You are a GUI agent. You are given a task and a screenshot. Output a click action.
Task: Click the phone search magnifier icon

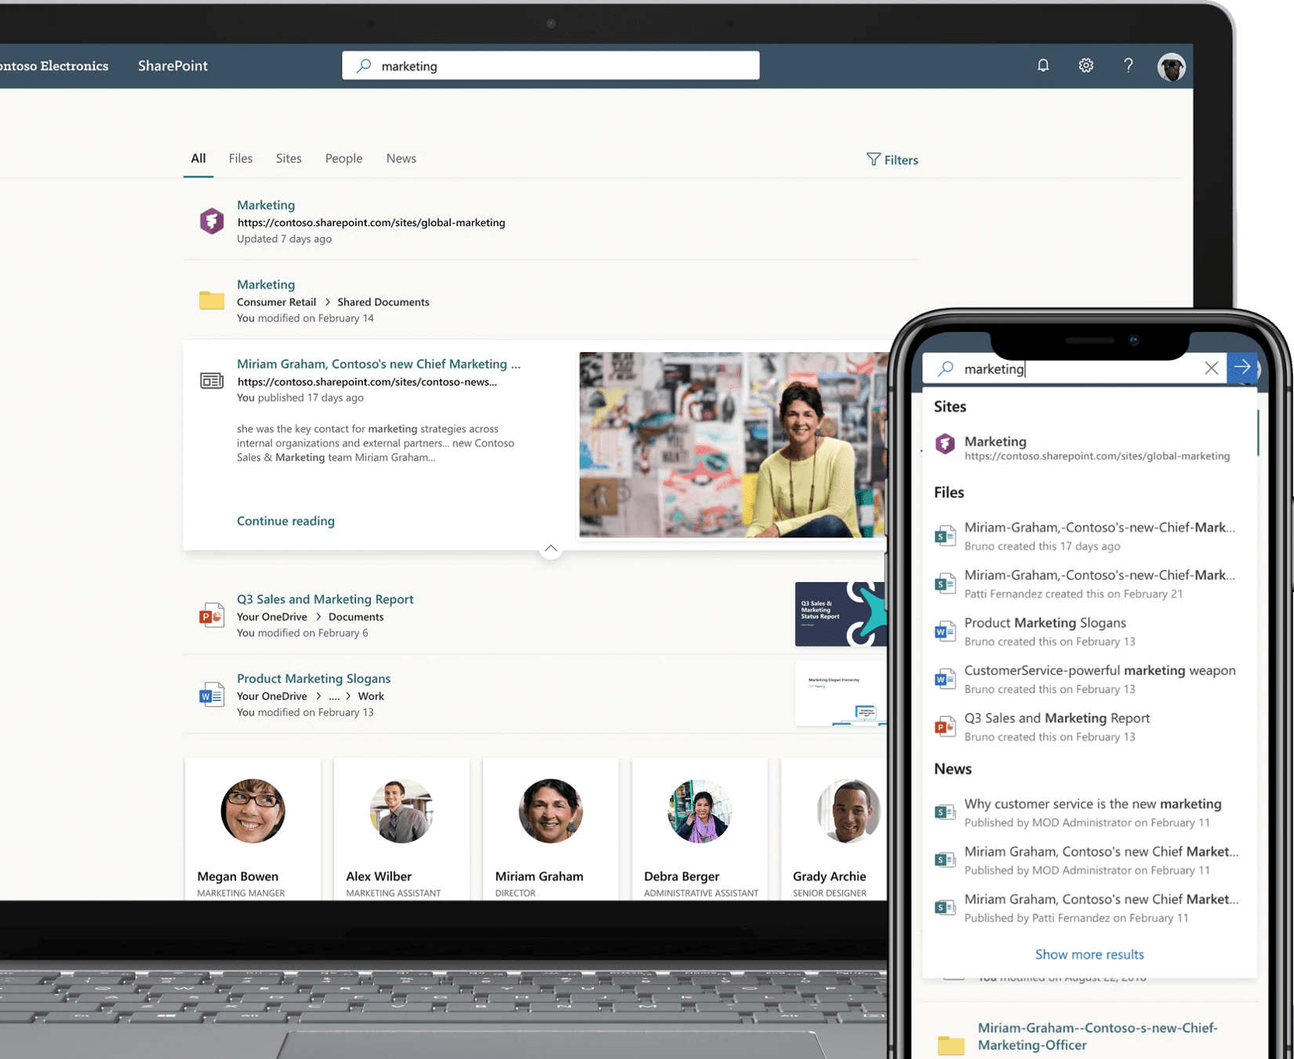tap(947, 368)
